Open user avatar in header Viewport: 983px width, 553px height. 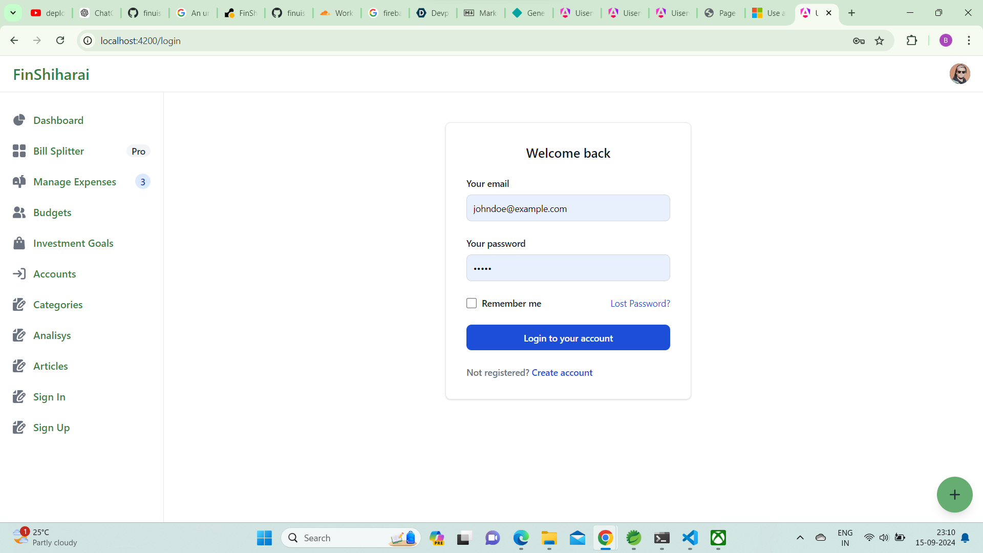click(x=959, y=74)
